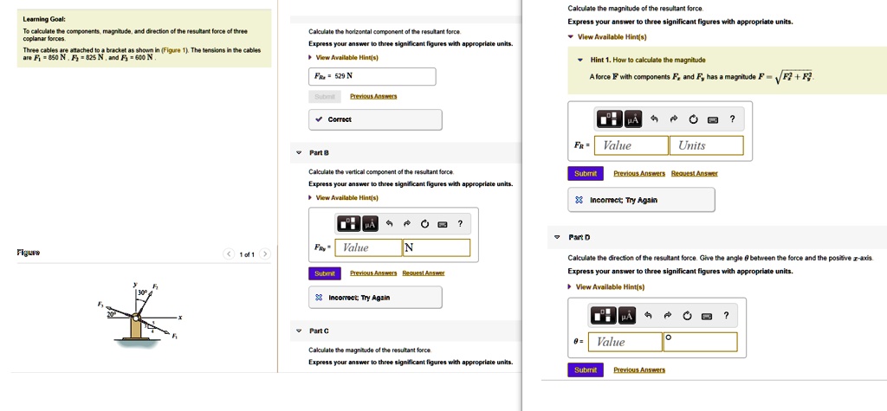Reset the F_R answer with circular arrow
887x411 pixels.
[x=694, y=119]
